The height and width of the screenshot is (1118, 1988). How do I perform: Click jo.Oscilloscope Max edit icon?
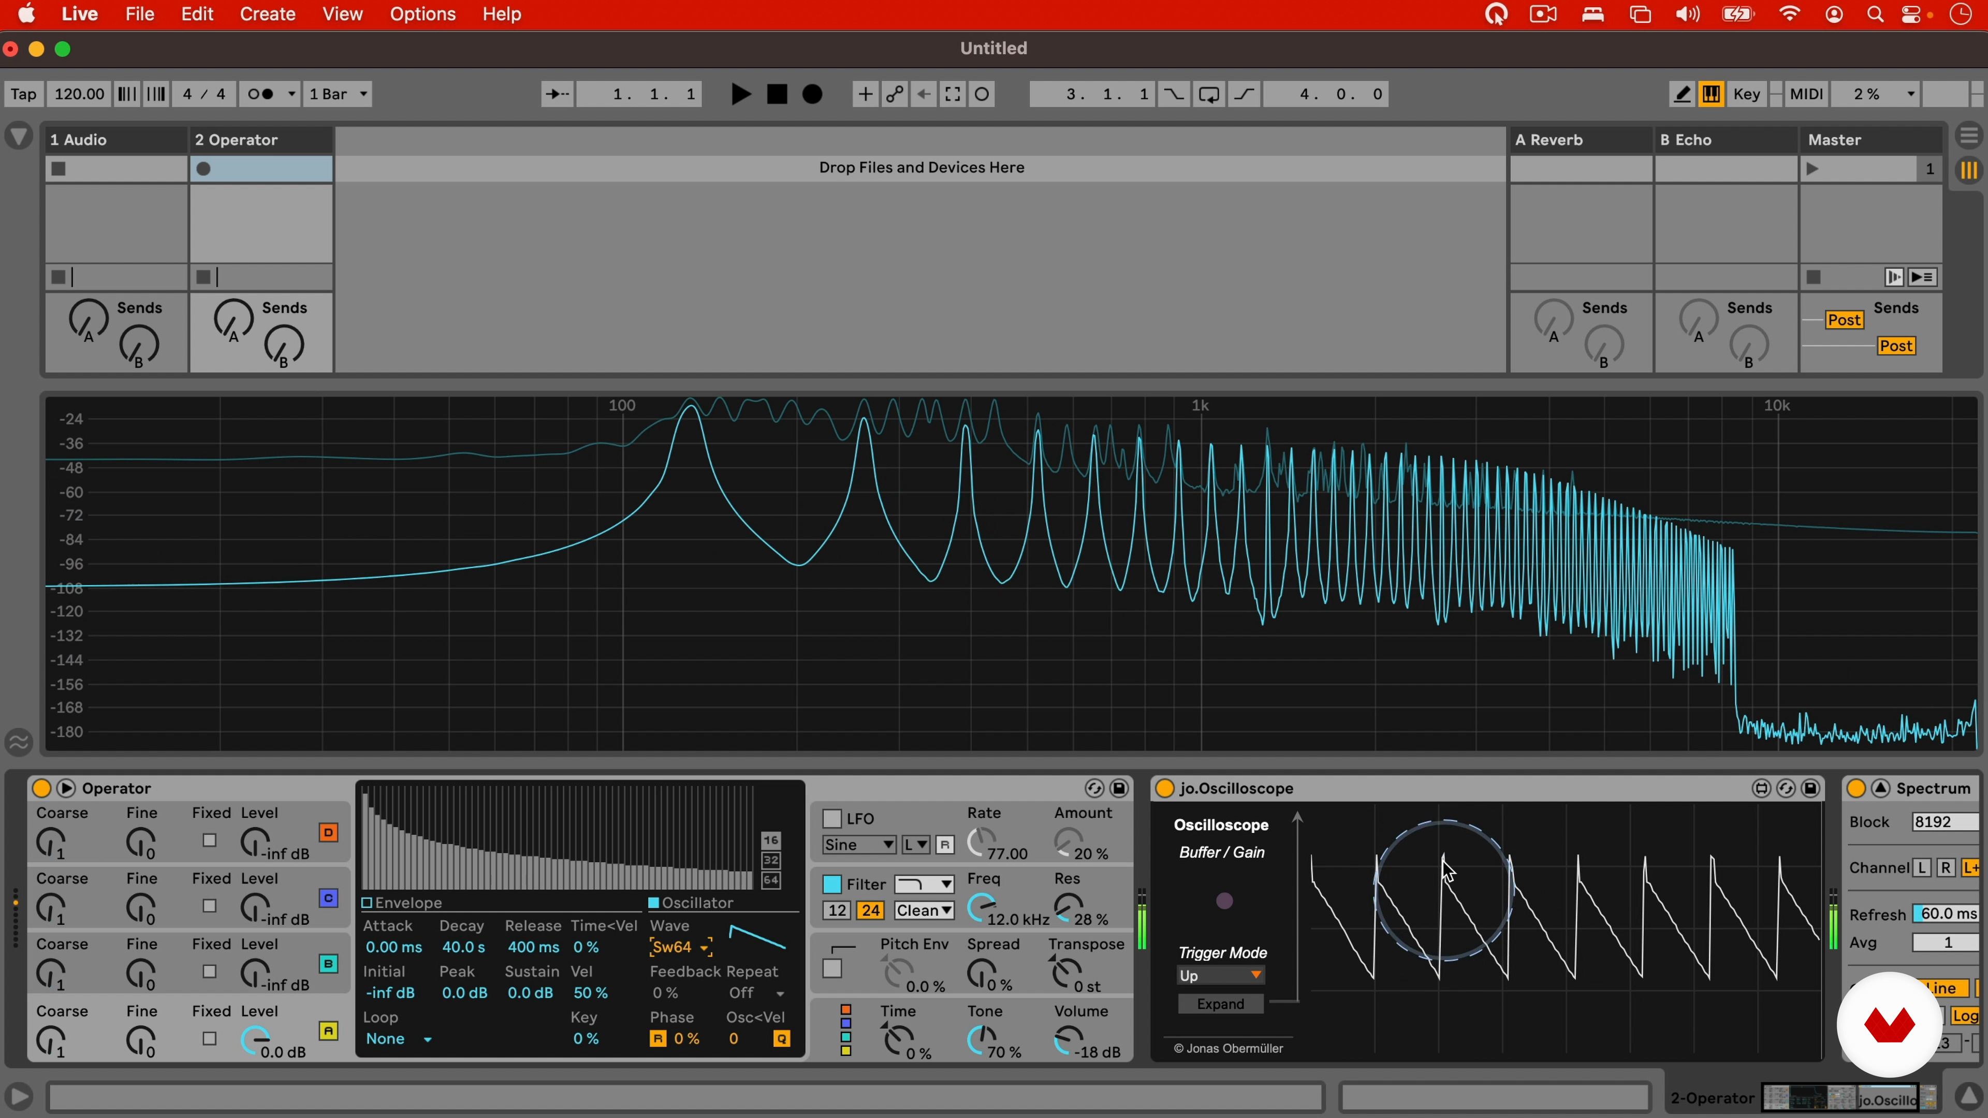1761,788
